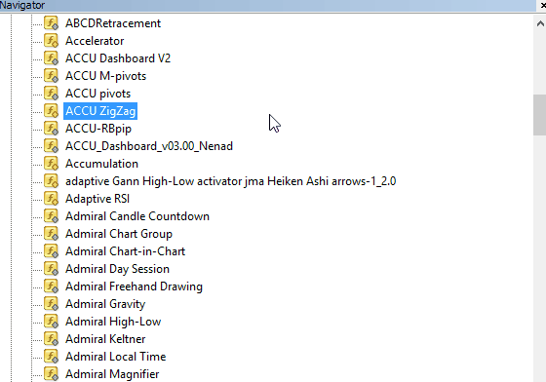The width and height of the screenshot is (546, 382).
Task: Pick Admiral Local Time indicator
Action: (x=116, y=357)
